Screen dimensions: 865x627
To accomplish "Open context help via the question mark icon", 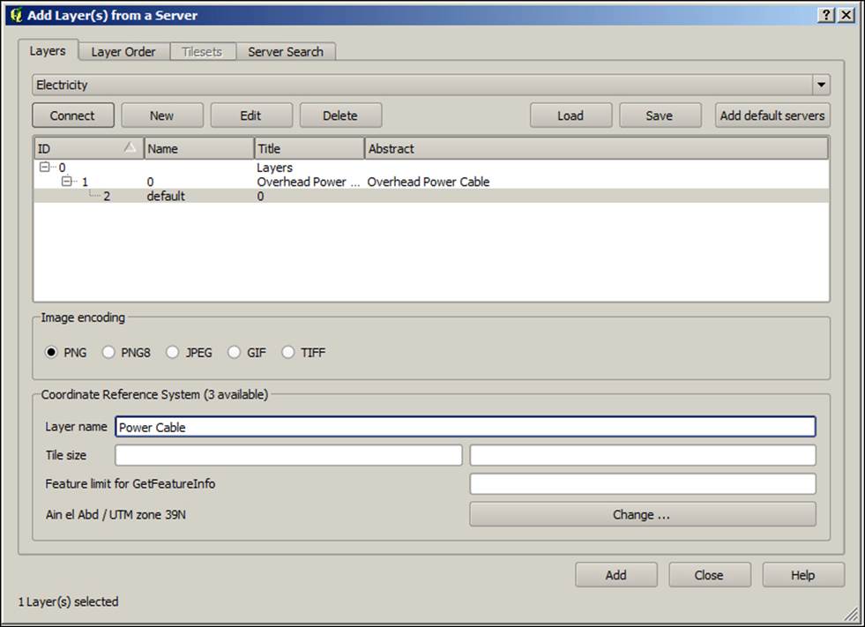I will pyautogui.click(x=827, y=15).
